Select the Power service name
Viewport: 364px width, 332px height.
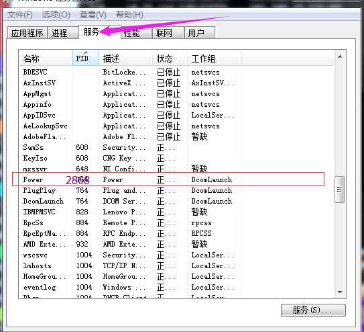coord(34,179)
